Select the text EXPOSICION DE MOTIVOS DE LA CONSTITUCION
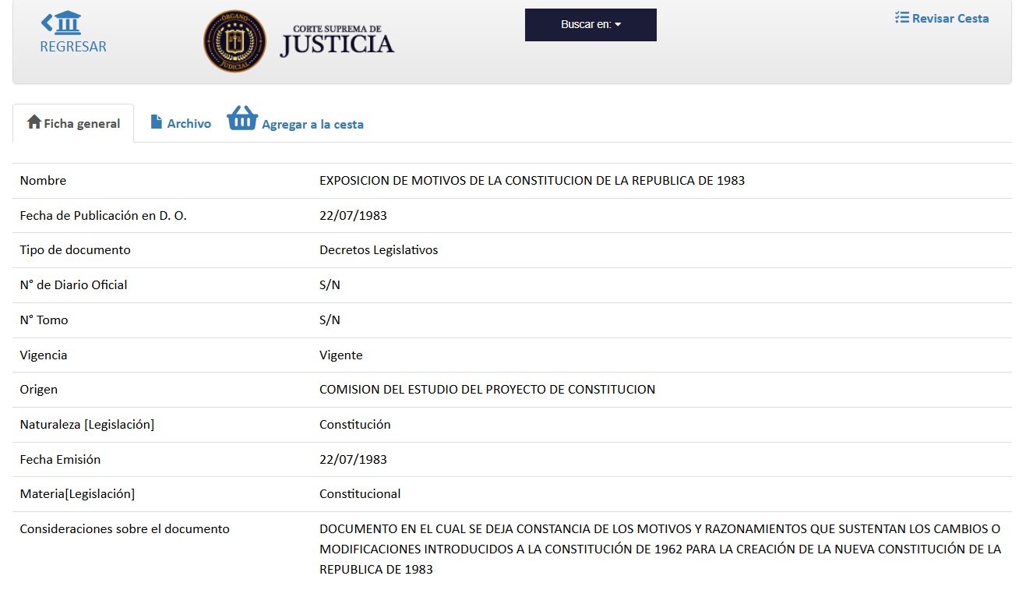 (457, 180)
